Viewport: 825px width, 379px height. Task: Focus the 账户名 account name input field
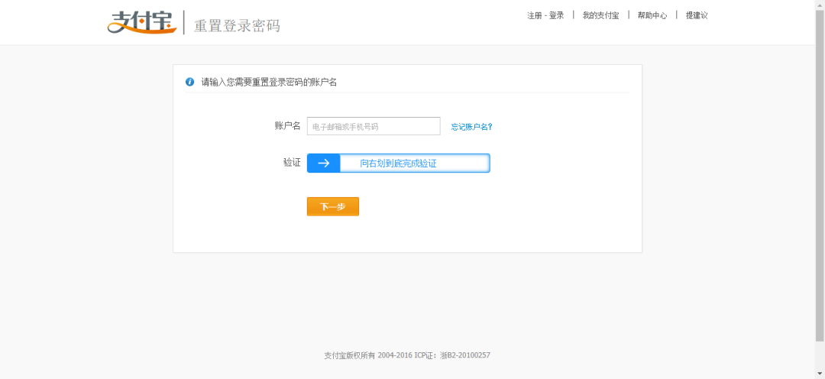point(374,126)
